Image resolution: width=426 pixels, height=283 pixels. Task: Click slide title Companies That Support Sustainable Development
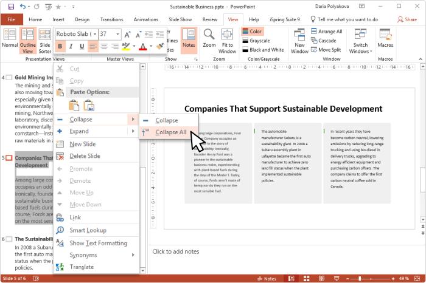pos(284,109)
